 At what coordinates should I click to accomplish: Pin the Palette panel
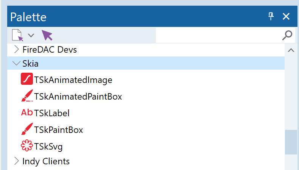271,16
